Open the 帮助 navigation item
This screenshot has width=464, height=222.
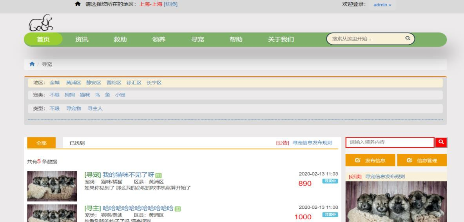236,39
